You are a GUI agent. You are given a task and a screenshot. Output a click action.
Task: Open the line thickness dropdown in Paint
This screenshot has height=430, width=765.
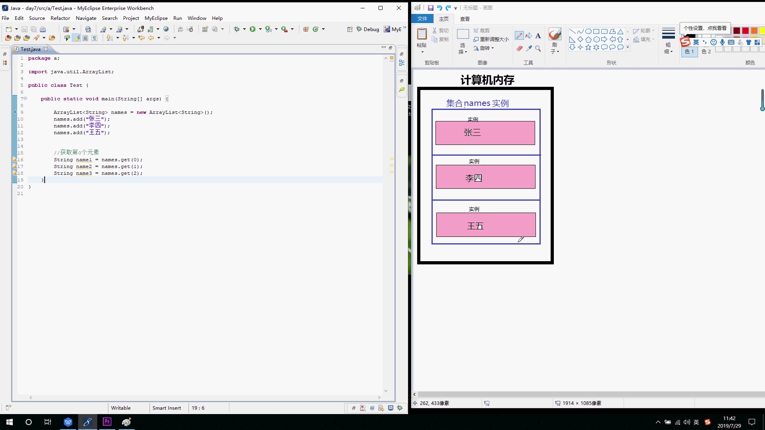668,40
